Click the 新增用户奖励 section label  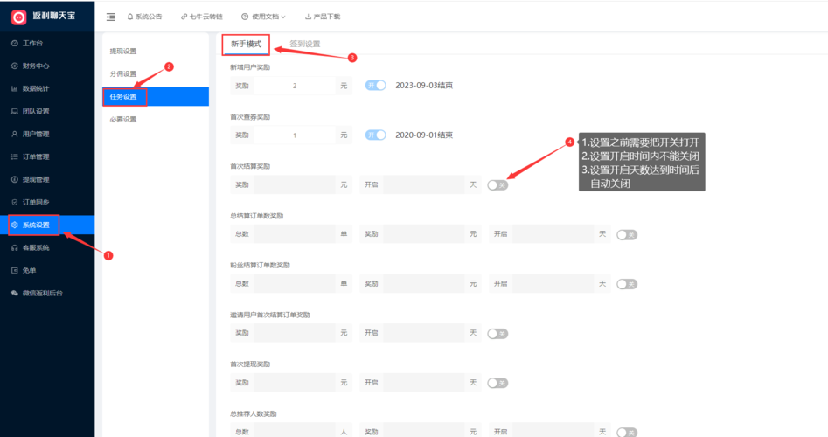pyautogui.click(x=250, y=67)
